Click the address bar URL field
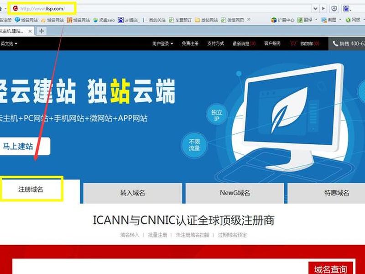The height and width of the screenshot is (274, 365). click(x=161, y=9)
